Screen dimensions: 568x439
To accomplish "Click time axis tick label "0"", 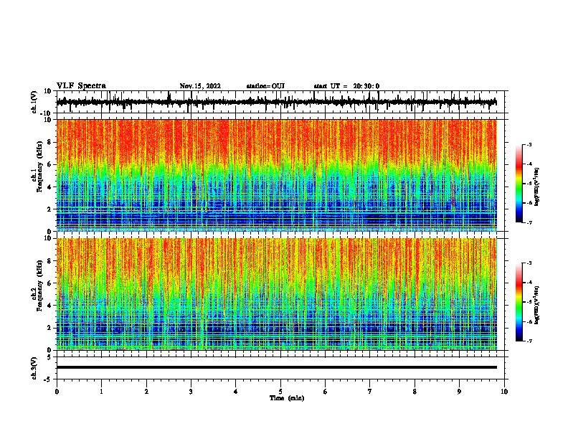I will tap(57, 392).
